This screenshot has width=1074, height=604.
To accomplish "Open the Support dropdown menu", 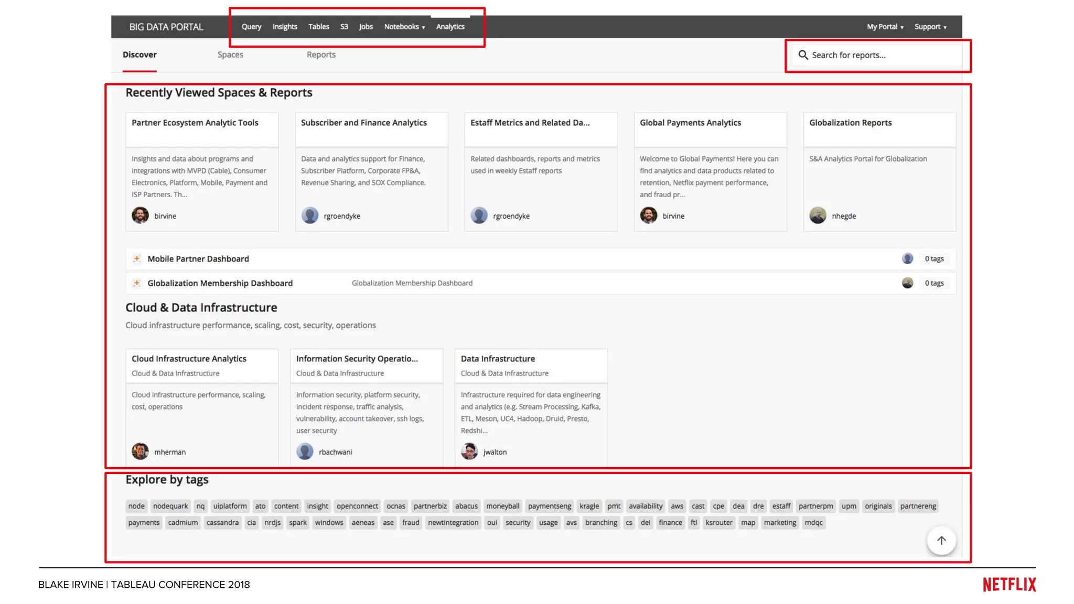I will click(x=930, y=27).
